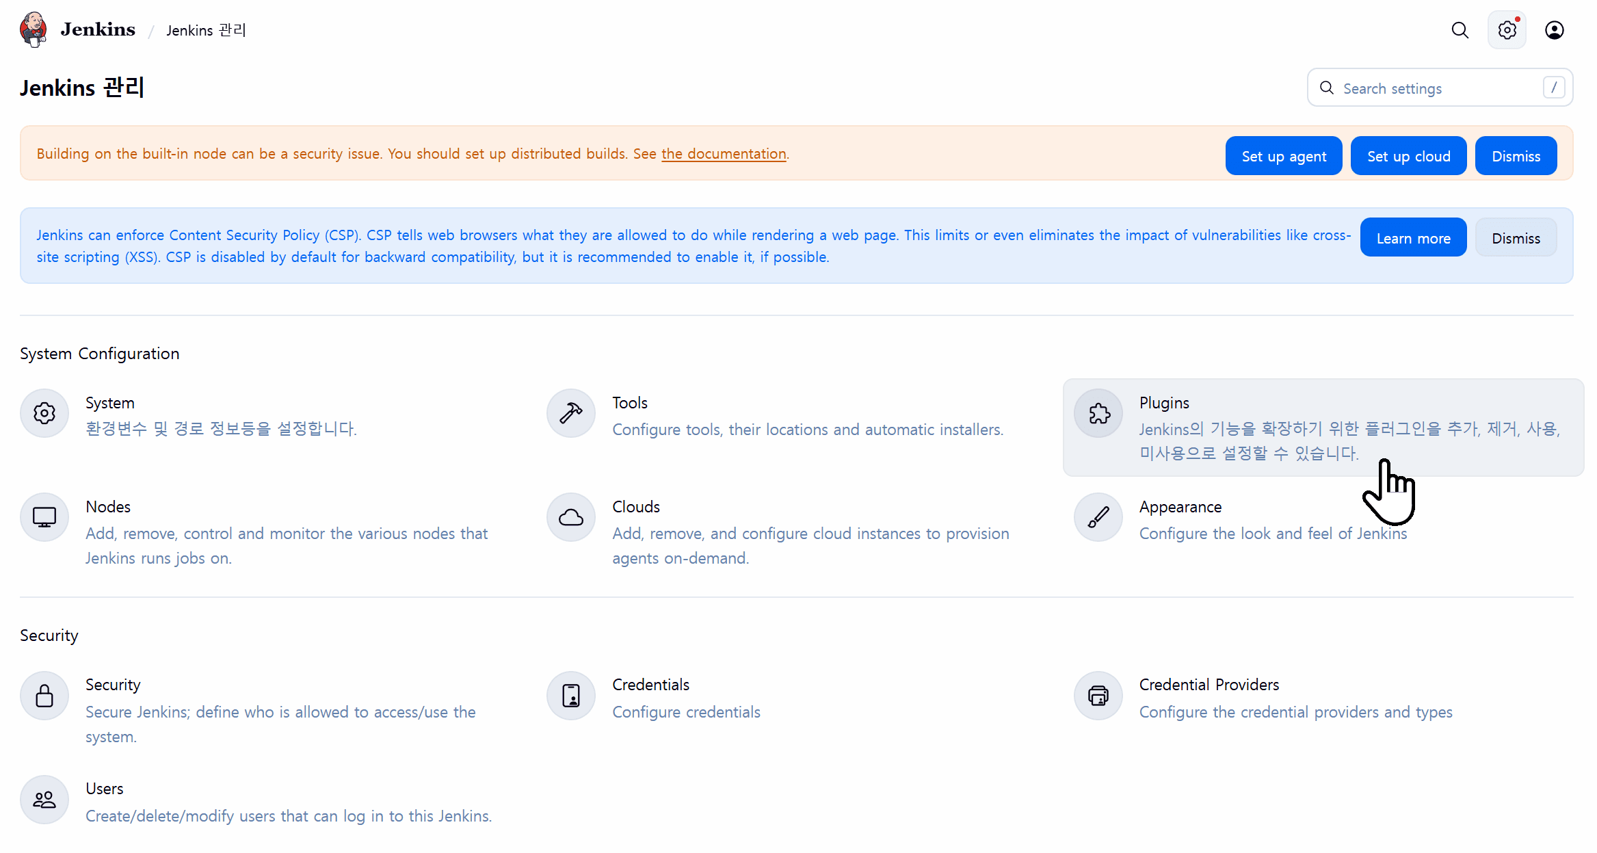The height and width of the screenshot is (853, 1597).
Task: Click Learn more about CSP
Action: [x=1414, y=238]
